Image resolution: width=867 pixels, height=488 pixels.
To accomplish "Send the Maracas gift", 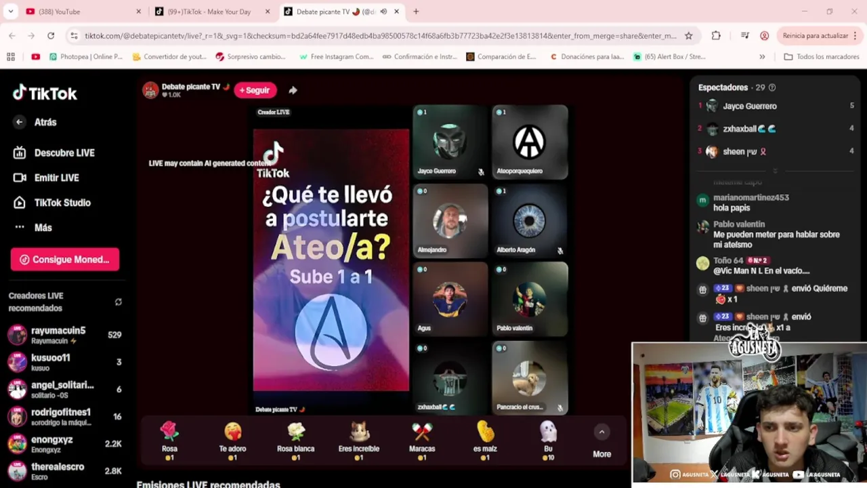I will 422,441.
